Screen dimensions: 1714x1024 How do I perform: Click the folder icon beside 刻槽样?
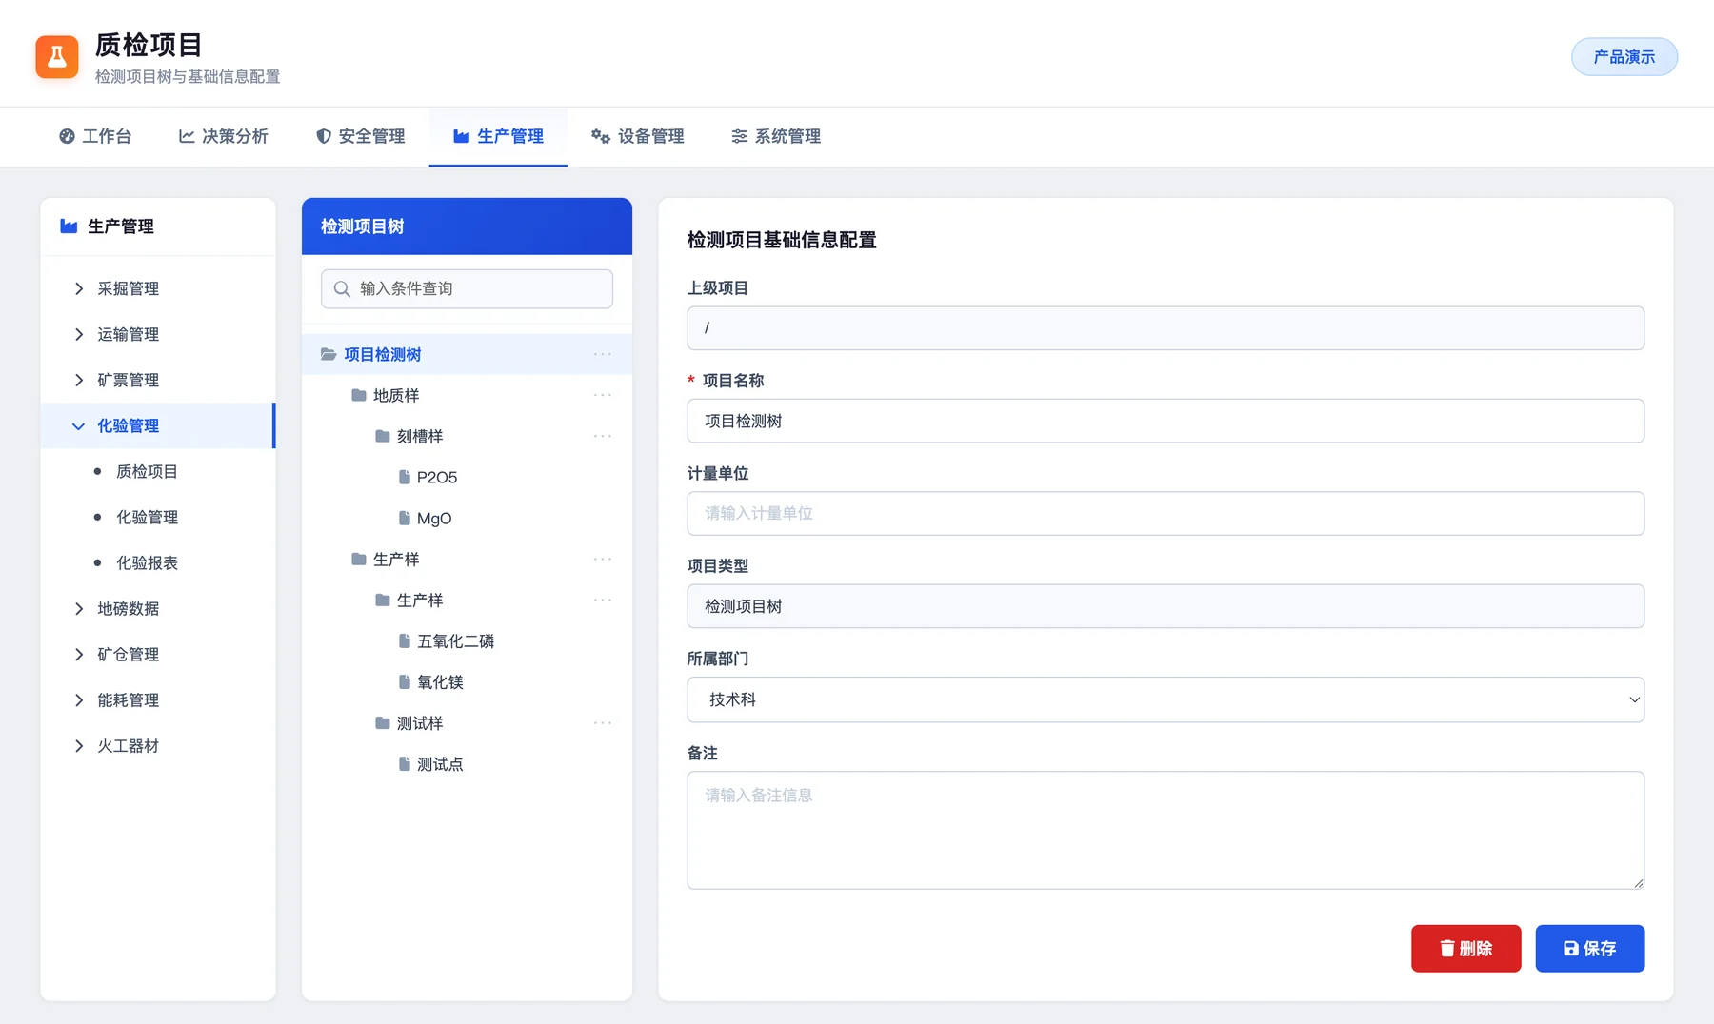(x=383, y=436)
